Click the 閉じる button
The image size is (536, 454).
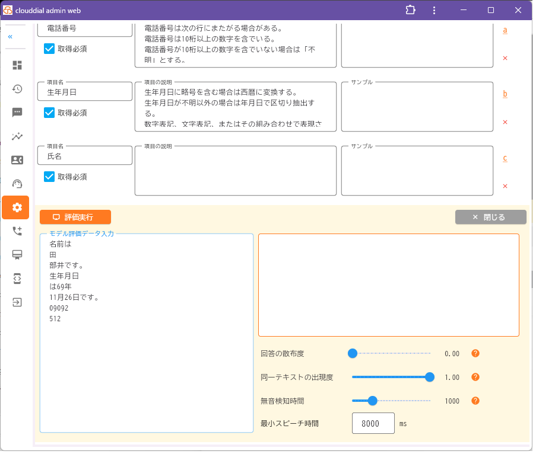(490, 218)
